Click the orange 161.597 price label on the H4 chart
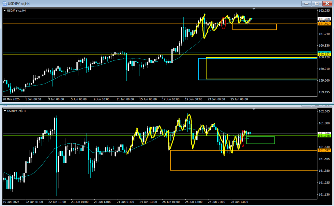 (324, 24)
